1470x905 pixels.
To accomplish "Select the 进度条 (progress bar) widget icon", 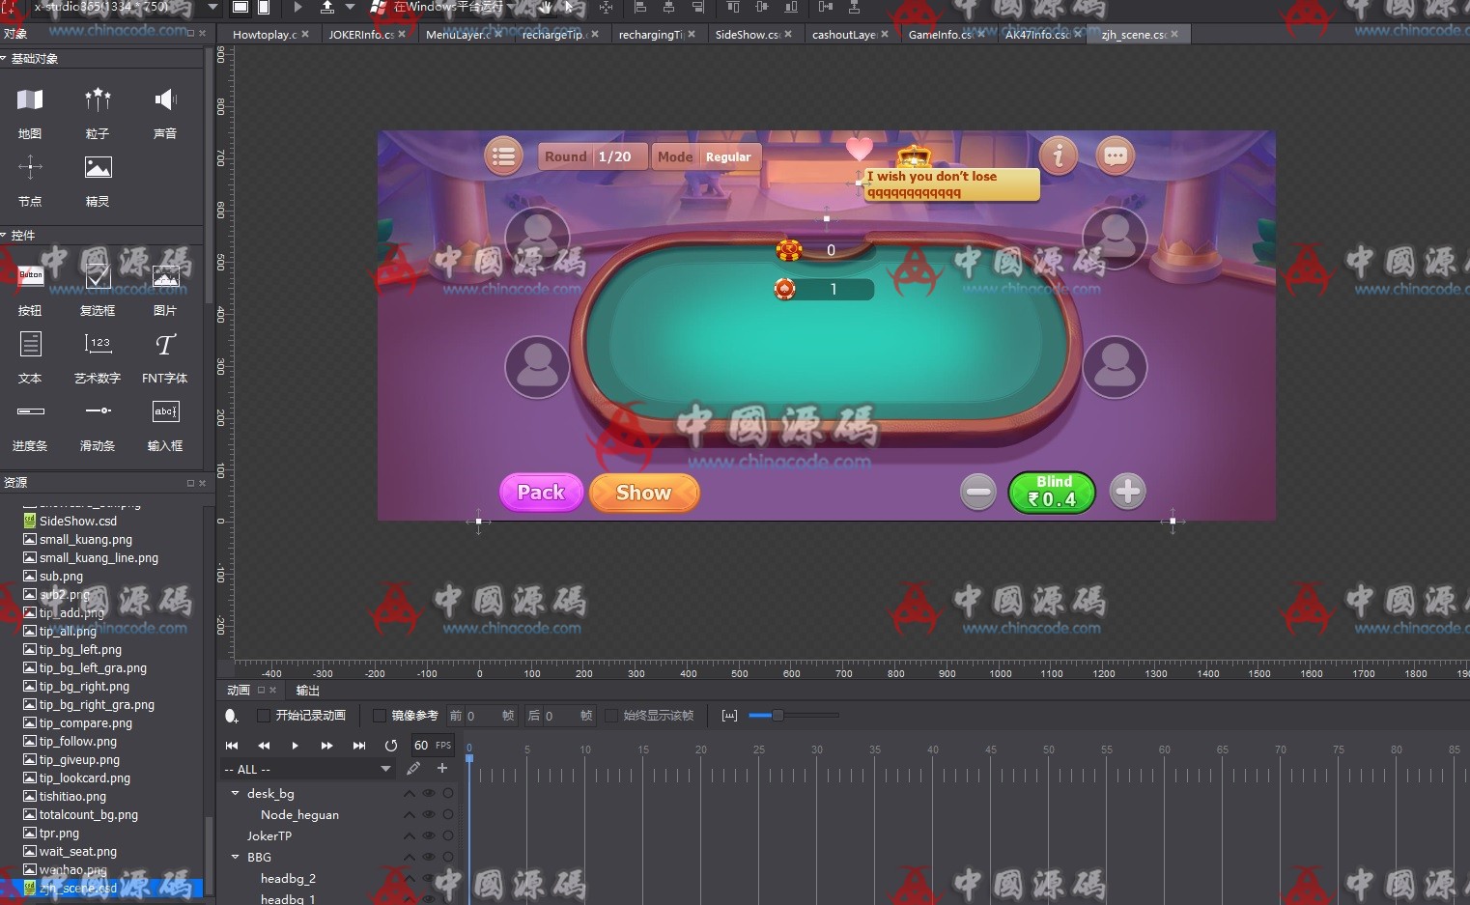I will click(30, 411).
